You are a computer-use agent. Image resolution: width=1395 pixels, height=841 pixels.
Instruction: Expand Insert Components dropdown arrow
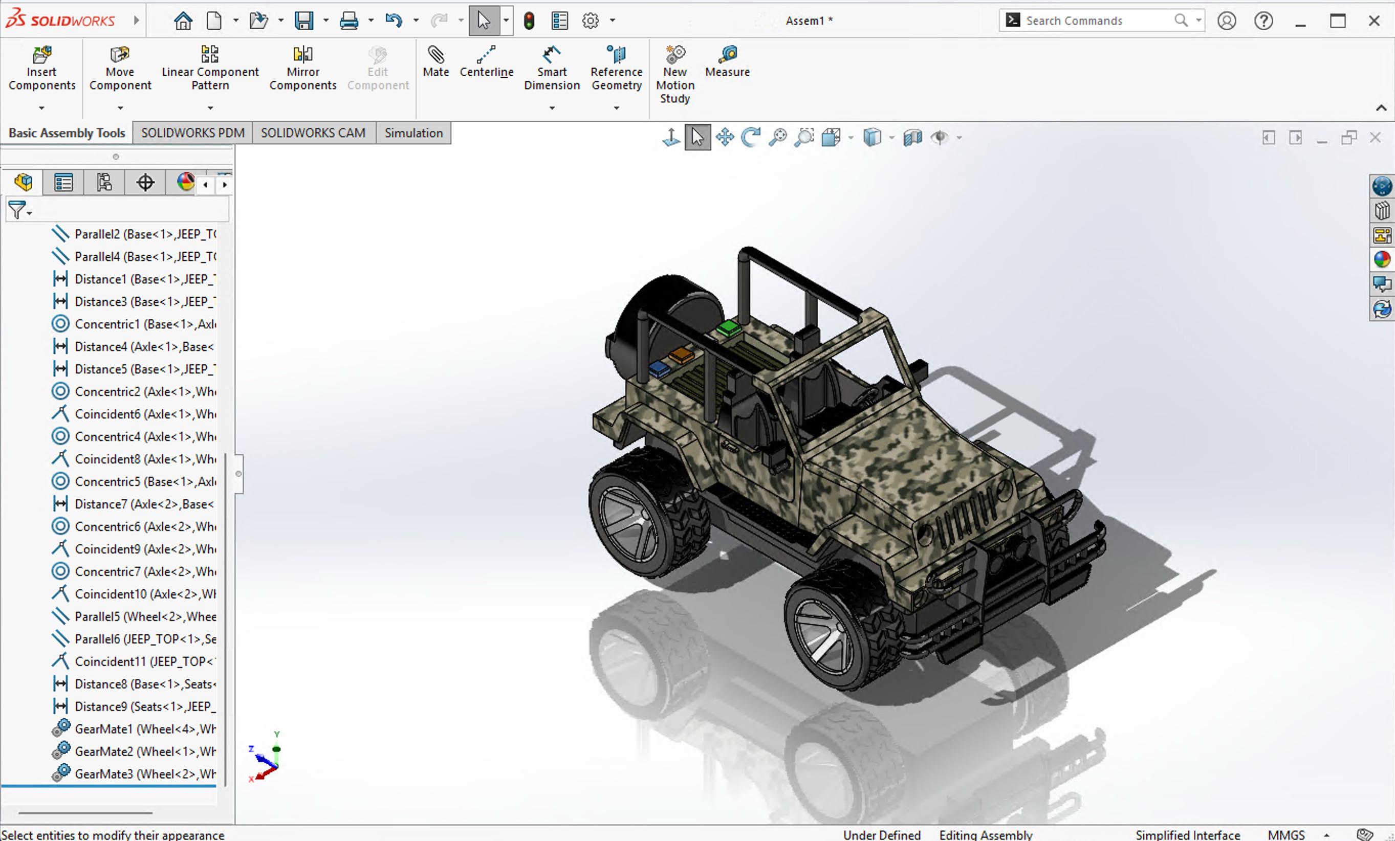point(41,107)
